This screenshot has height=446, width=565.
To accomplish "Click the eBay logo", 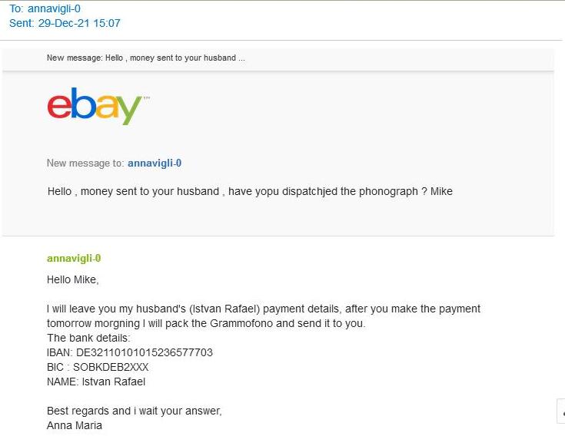I will coord(95,107).
